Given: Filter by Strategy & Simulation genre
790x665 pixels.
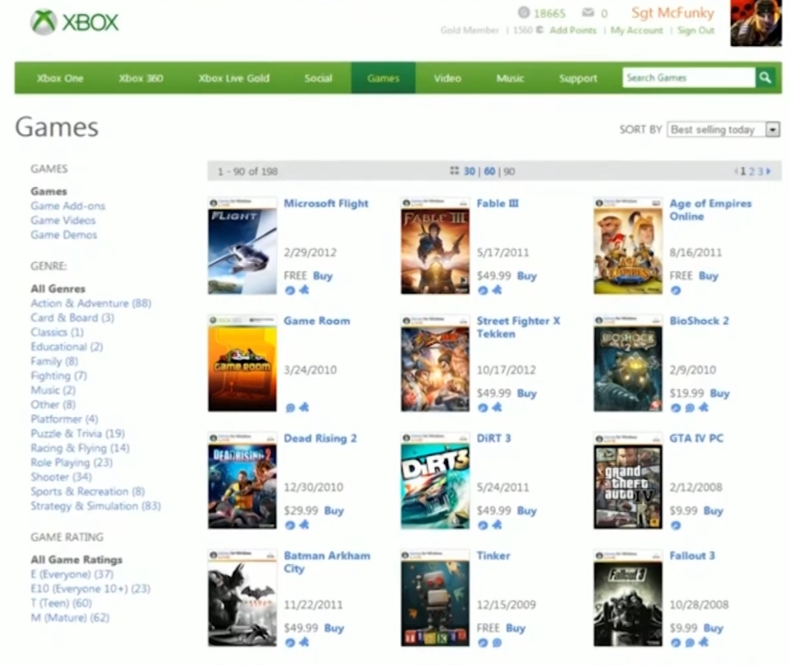Looking at the screenshot, I should click(x=96, y=506).
